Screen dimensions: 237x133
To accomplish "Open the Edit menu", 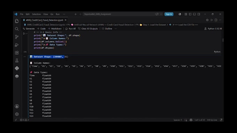I will click(x=28, y=14).
